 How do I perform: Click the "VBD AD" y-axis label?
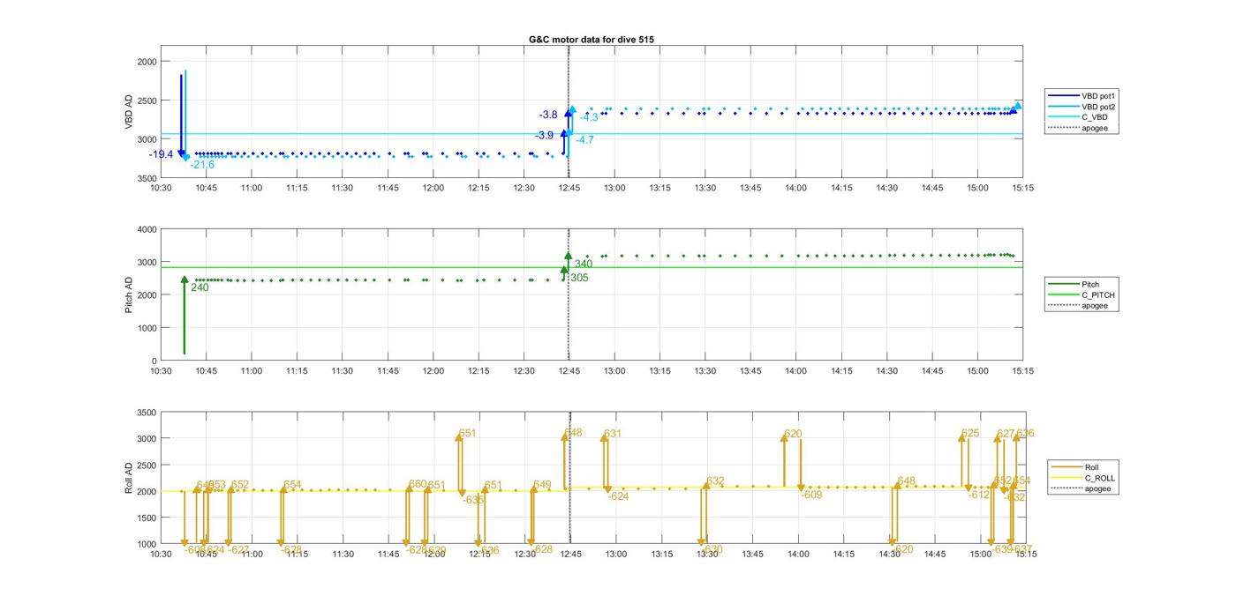130,112
